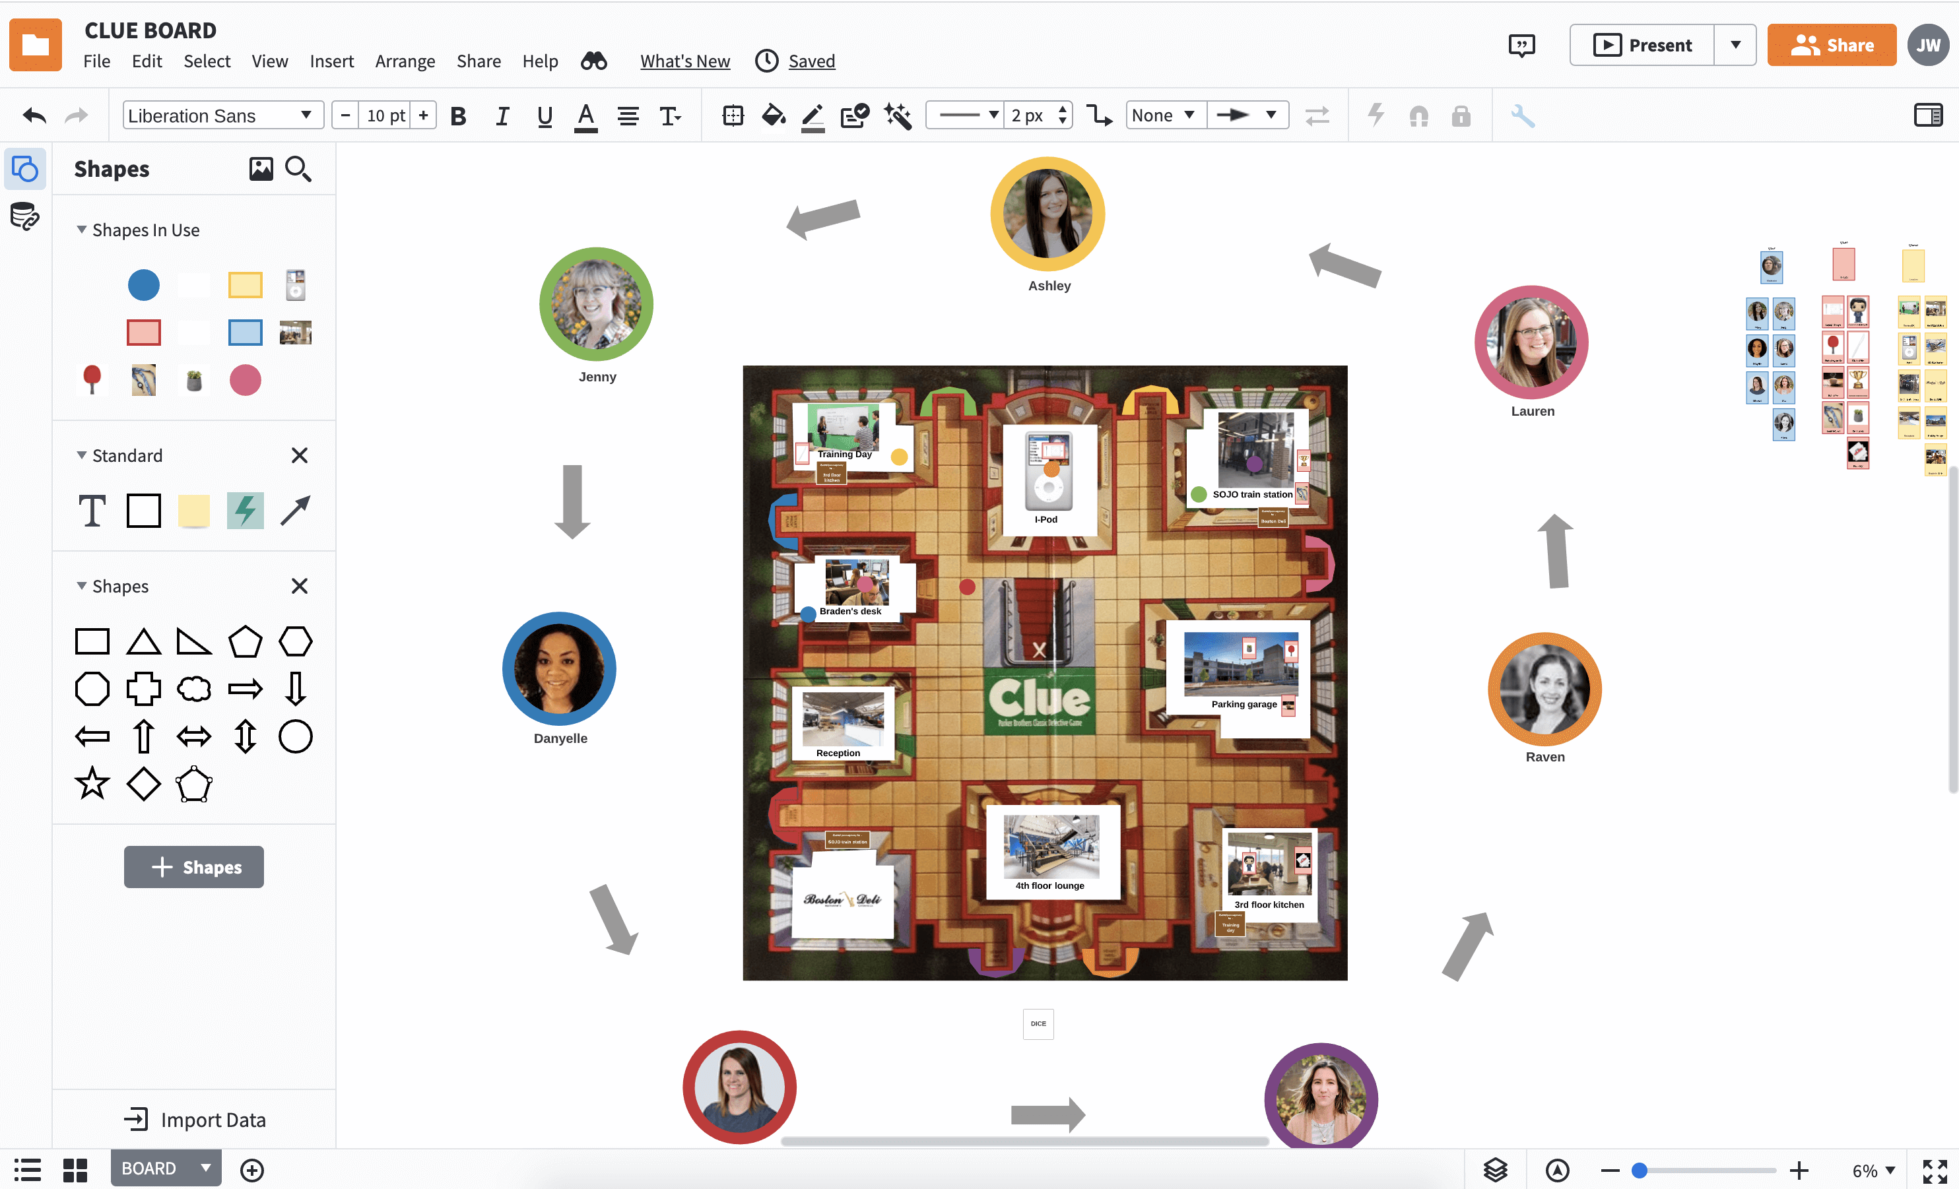Click the add Shapes button
The width and height of the screenshot is (1959, 1189).
coord(193,867)
